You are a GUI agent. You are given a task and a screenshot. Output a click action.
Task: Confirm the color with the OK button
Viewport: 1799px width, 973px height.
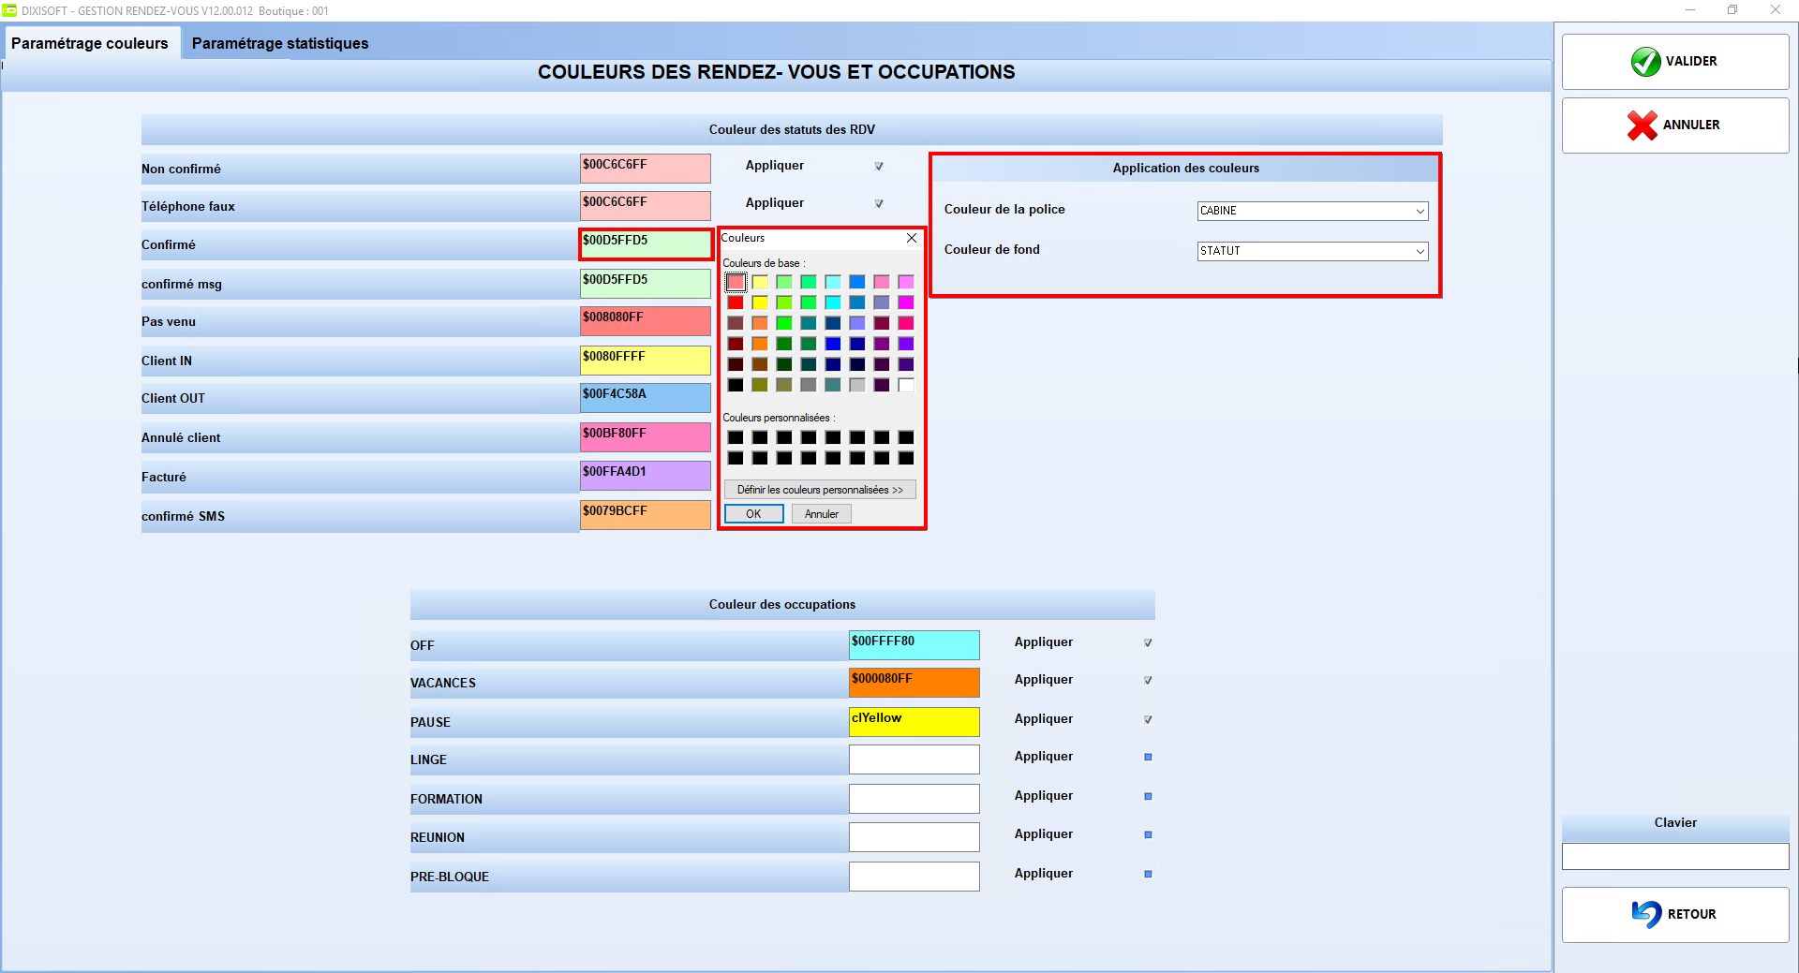click(753, 514)
